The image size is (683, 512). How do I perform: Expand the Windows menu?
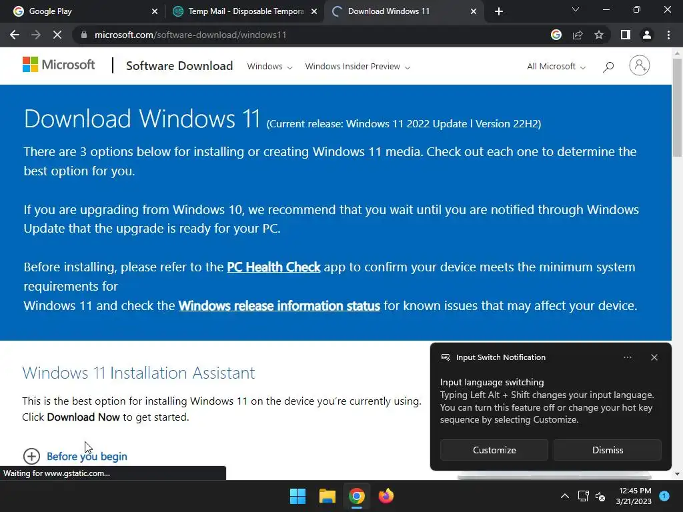click(269, 67)
